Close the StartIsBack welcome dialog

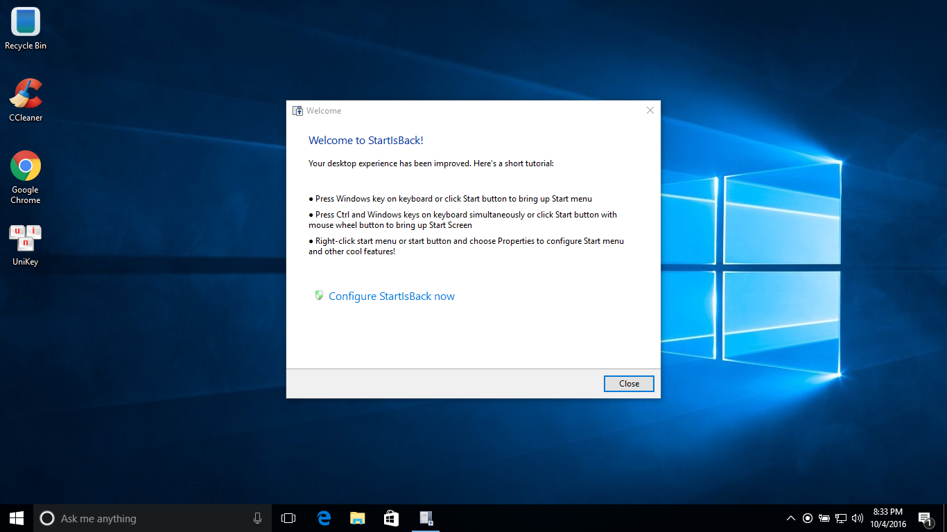[x=628, y=383]
